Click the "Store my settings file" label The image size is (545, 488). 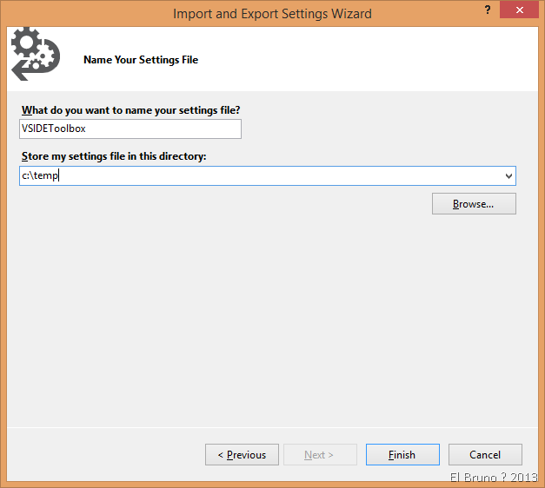click(113, 157)
